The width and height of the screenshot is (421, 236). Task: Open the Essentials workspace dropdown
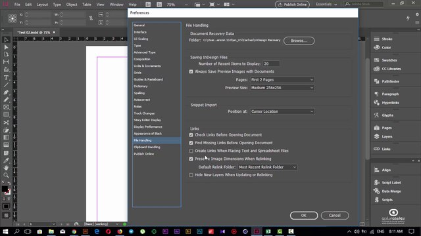(x=326, y=5)
